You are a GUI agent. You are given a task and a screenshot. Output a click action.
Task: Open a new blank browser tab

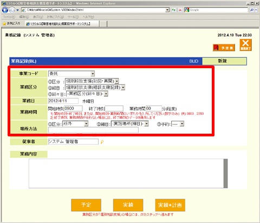coord(103,24)
